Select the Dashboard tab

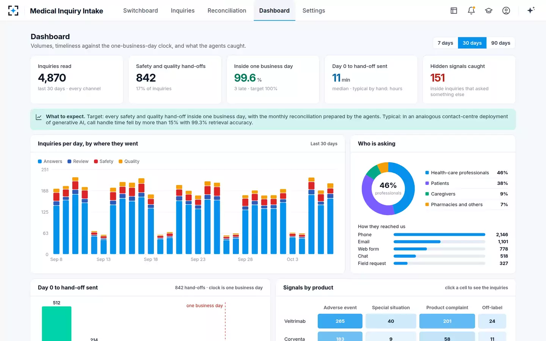275,11
